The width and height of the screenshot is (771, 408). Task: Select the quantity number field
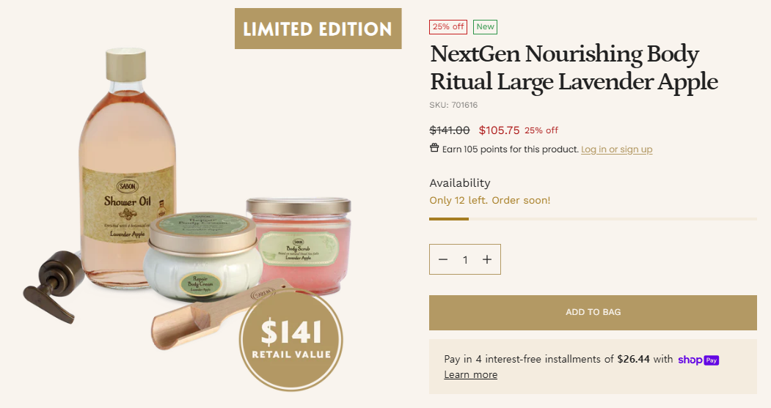[465, 259]
